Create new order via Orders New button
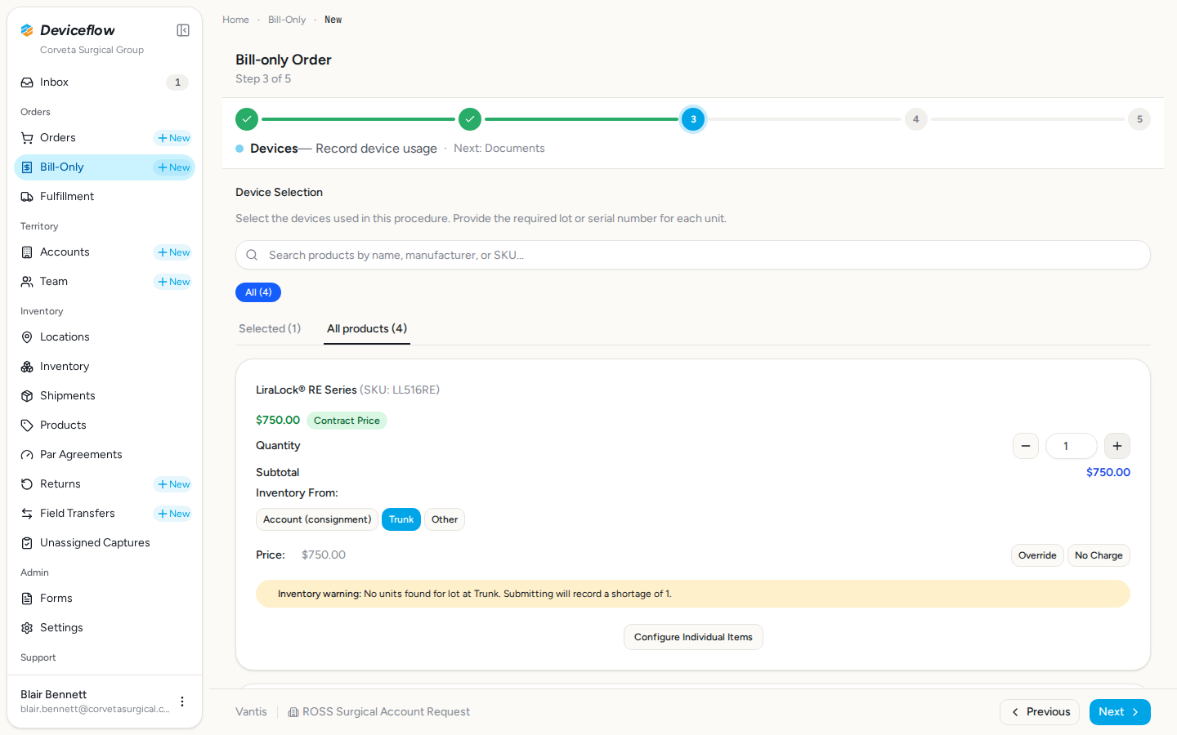1177x735 pixels. point(173,138)
